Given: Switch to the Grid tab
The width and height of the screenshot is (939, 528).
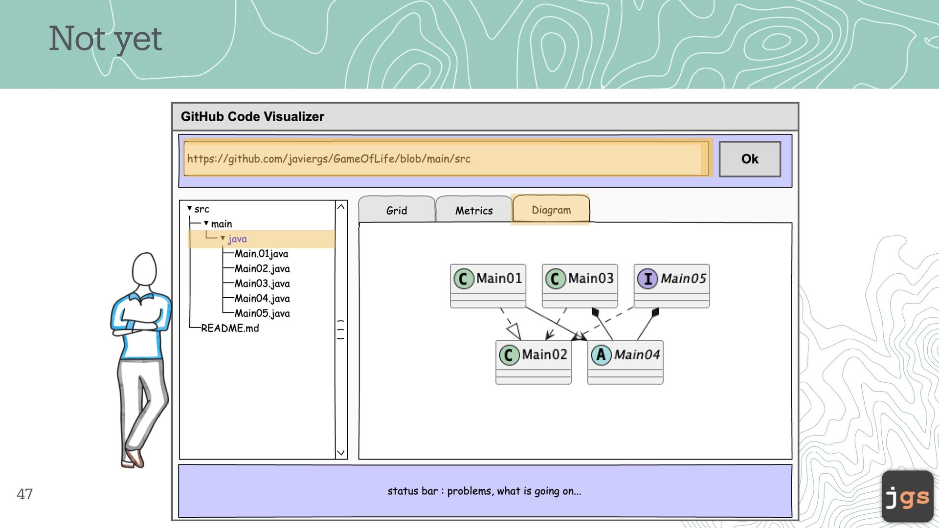Looking at the screenshot, I should (x=396, y=211).
